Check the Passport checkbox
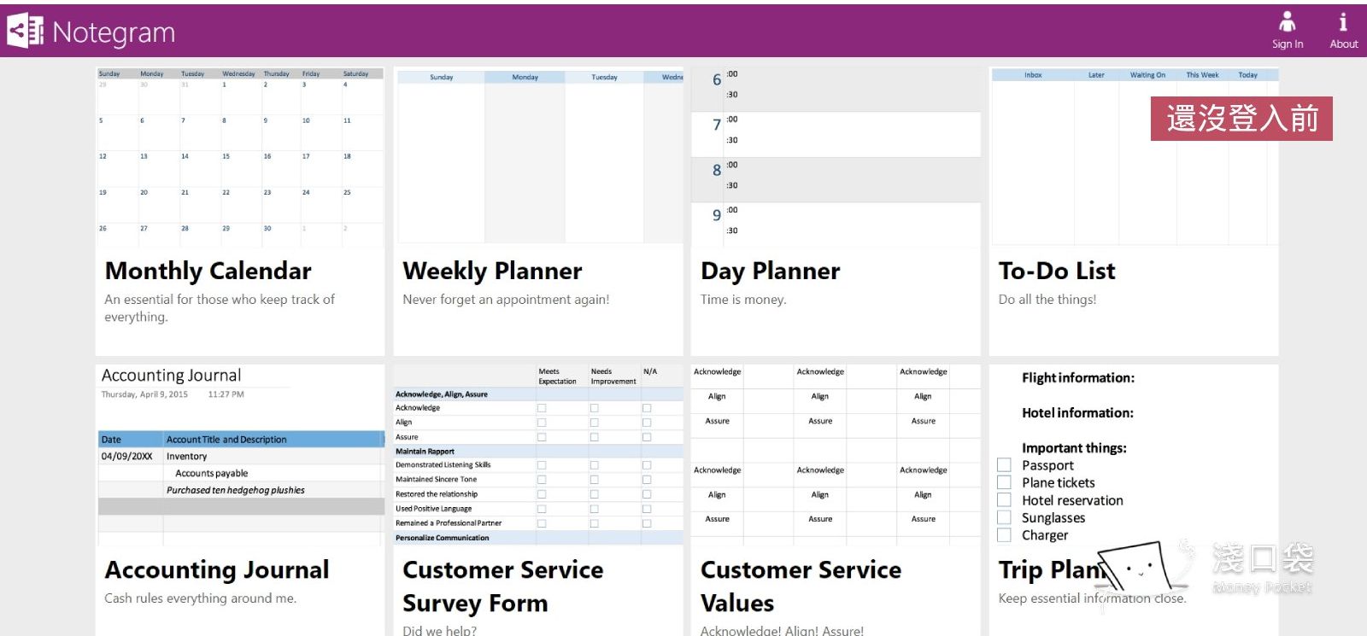1367x636 pixels. pyautogui.click(x=1005, y=465)
